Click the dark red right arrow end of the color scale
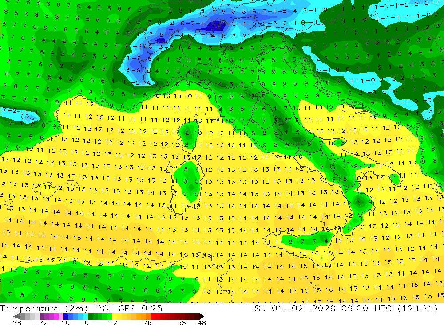This screenshot has width=444, height=325. pos(201,316)
